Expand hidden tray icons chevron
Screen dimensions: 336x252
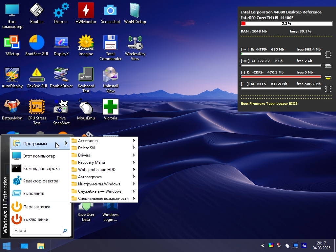click(262, 245)
